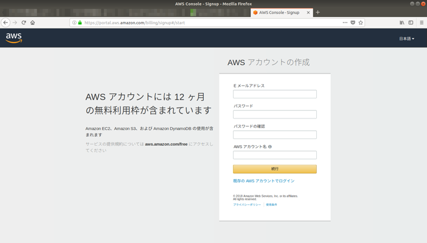Toggle Firefox sidebar icon
This screenshot has width=427, height=243.
click(x=411, y=22)
